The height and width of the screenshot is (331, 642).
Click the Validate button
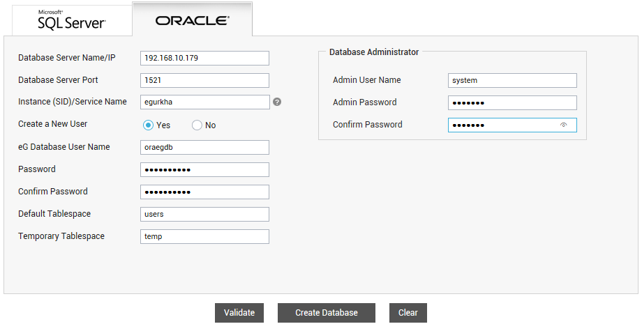click(x=239, y=313)
